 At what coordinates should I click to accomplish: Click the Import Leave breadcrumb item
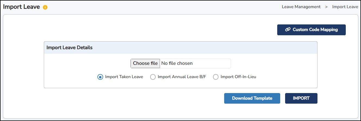pos(345,7)
